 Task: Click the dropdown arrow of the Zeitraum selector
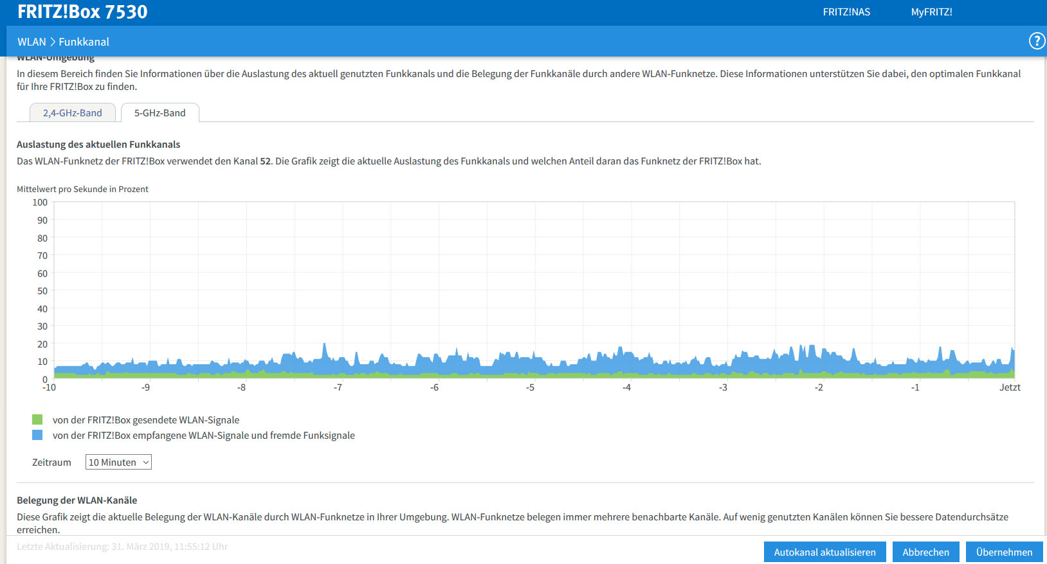pos(146,462)
